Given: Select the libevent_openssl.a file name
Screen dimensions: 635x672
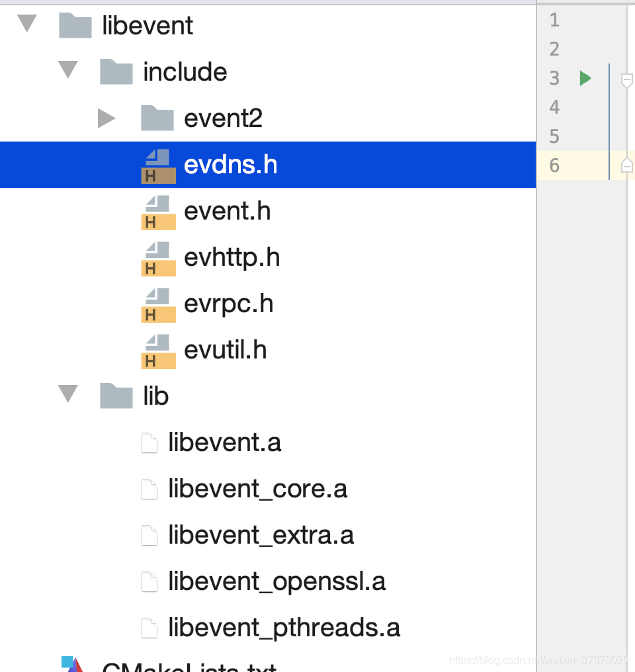Looking at the screenshot, I should 276,583.
